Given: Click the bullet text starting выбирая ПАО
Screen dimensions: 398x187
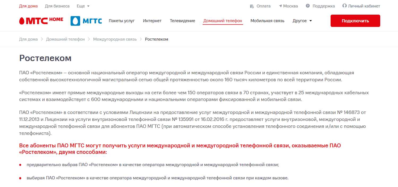Looking at the screenshot, I should [157, 178].
